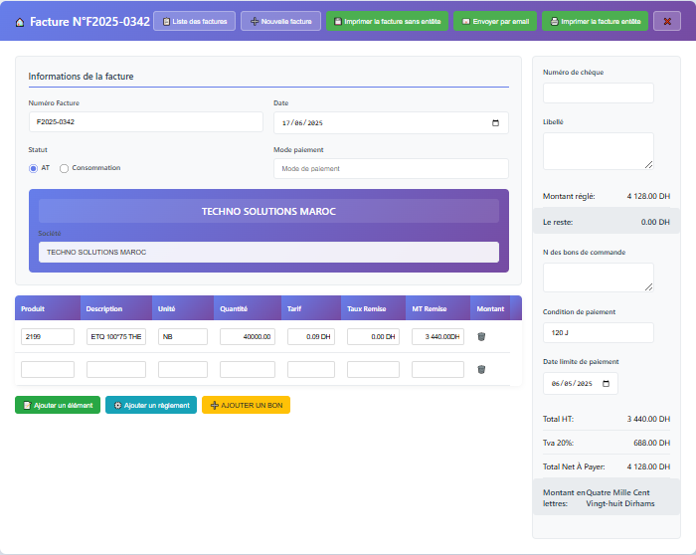Image resolution: width=696 pixels, height=555 pixels.
Task: Click the Numéro Facture input field
Action: 146,121
